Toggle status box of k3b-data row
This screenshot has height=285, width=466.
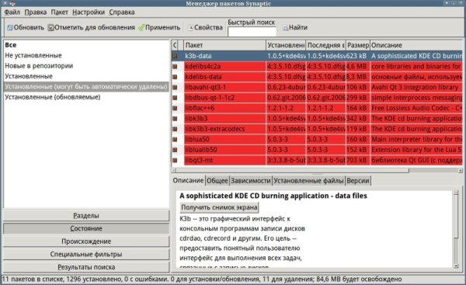(175, 56)
